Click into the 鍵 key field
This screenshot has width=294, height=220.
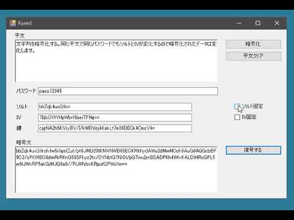(x=115, y=128)
